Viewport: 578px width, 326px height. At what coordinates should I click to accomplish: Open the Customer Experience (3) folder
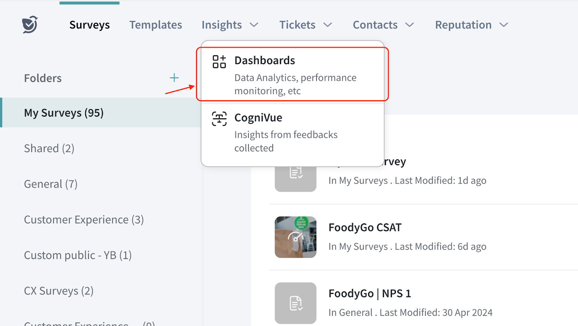click(84, 220)
